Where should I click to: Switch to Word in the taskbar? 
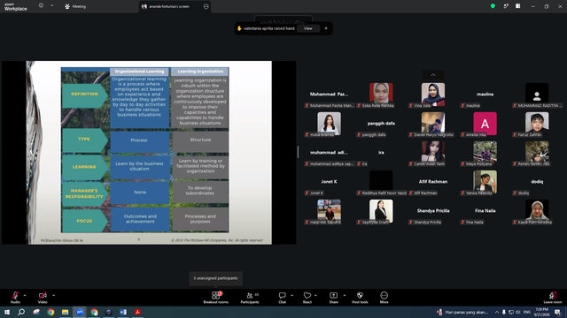coord(123,312)
